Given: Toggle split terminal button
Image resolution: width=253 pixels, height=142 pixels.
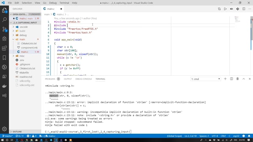Looking at the screenshot, I should click(231, 79).
